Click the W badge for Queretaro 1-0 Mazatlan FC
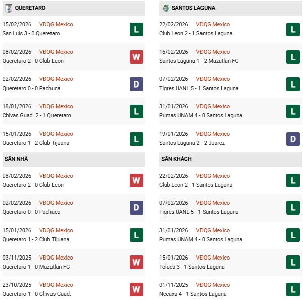The height and width of the screenshot is (300, 303). 136,263
